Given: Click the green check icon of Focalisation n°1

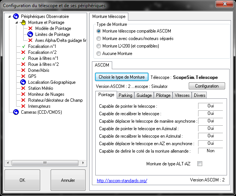Looking at the screenshot, I should pos(24,46).
